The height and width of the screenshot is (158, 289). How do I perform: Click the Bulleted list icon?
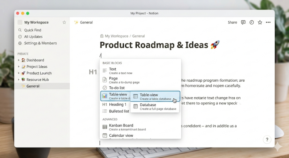(x=105, y=111)
